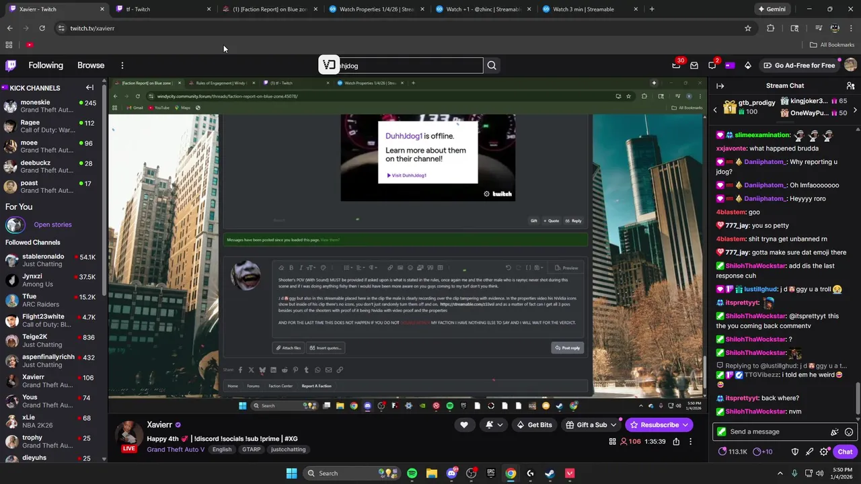Click the Get Bits button
Viewport: 861px width, 484px height.
(534, 425)
